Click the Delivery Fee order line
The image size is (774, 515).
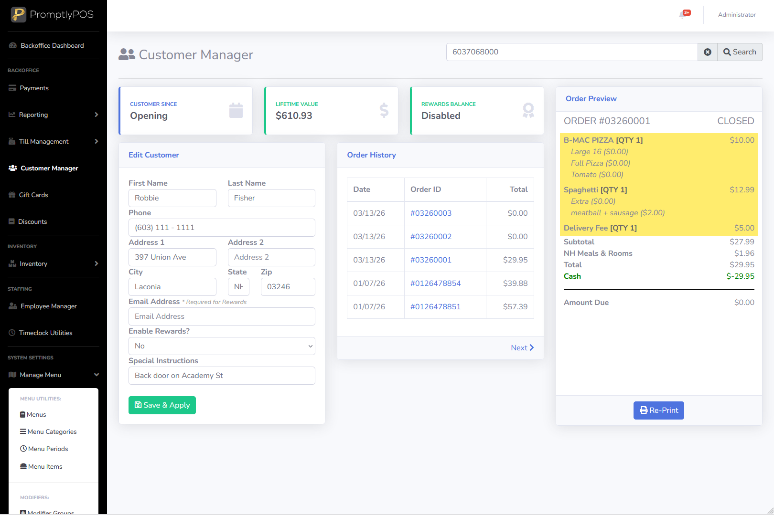(x=659, y=228)
